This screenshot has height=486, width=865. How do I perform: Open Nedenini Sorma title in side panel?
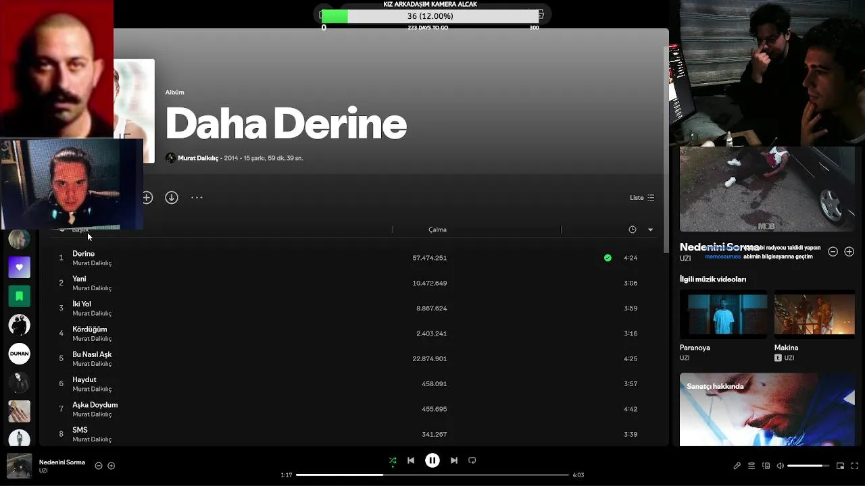719,247
